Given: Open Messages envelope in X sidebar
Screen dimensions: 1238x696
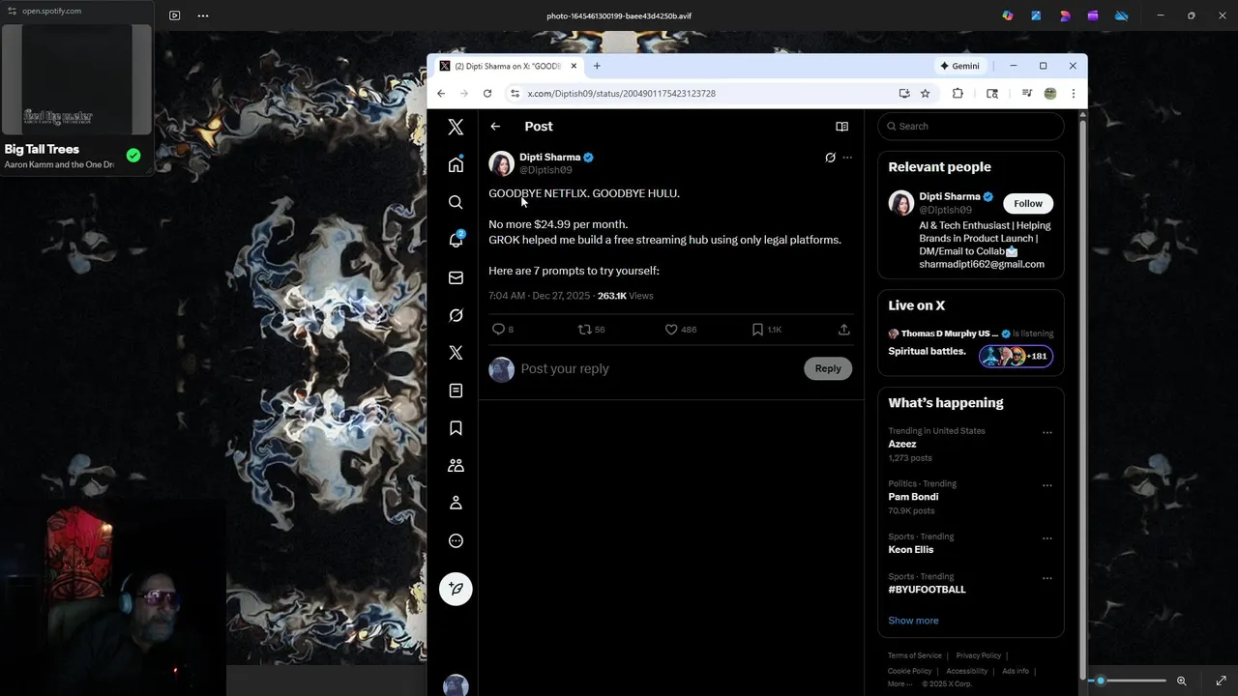Looking at the screenshot, I should pyautogui.click(x=456, y=277).
